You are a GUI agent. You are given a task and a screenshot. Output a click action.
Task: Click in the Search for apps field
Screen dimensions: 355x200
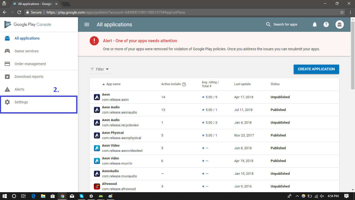[285, 24]
